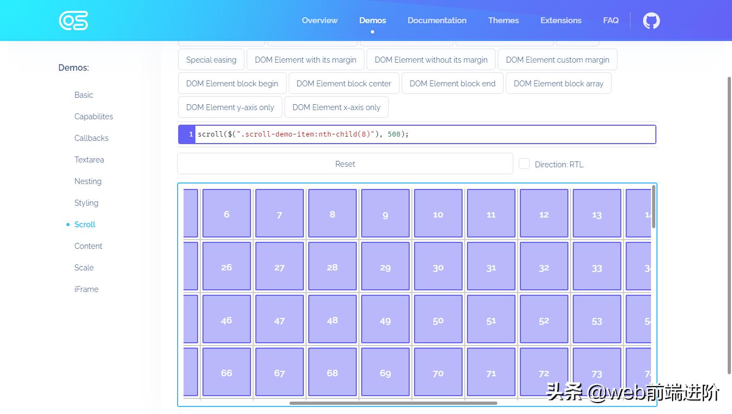Select the Textarea demo link
This screenshot has height=414, width=732.
point(89,159)
